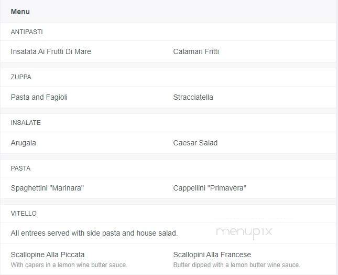This screenshot has height=275, width=338.
Task: Choose Calamari Fritti menu item
Action: click(x=196, y=51)
